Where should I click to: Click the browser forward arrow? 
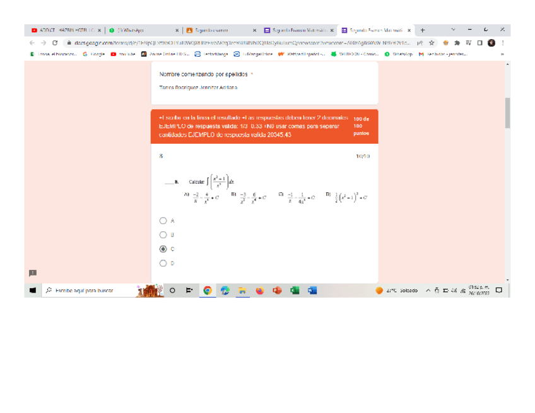click(44, 43)
